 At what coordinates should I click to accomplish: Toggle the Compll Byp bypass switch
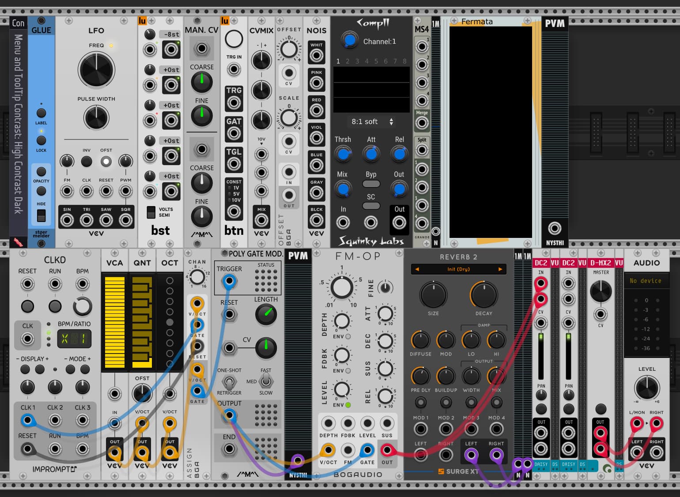371,184
